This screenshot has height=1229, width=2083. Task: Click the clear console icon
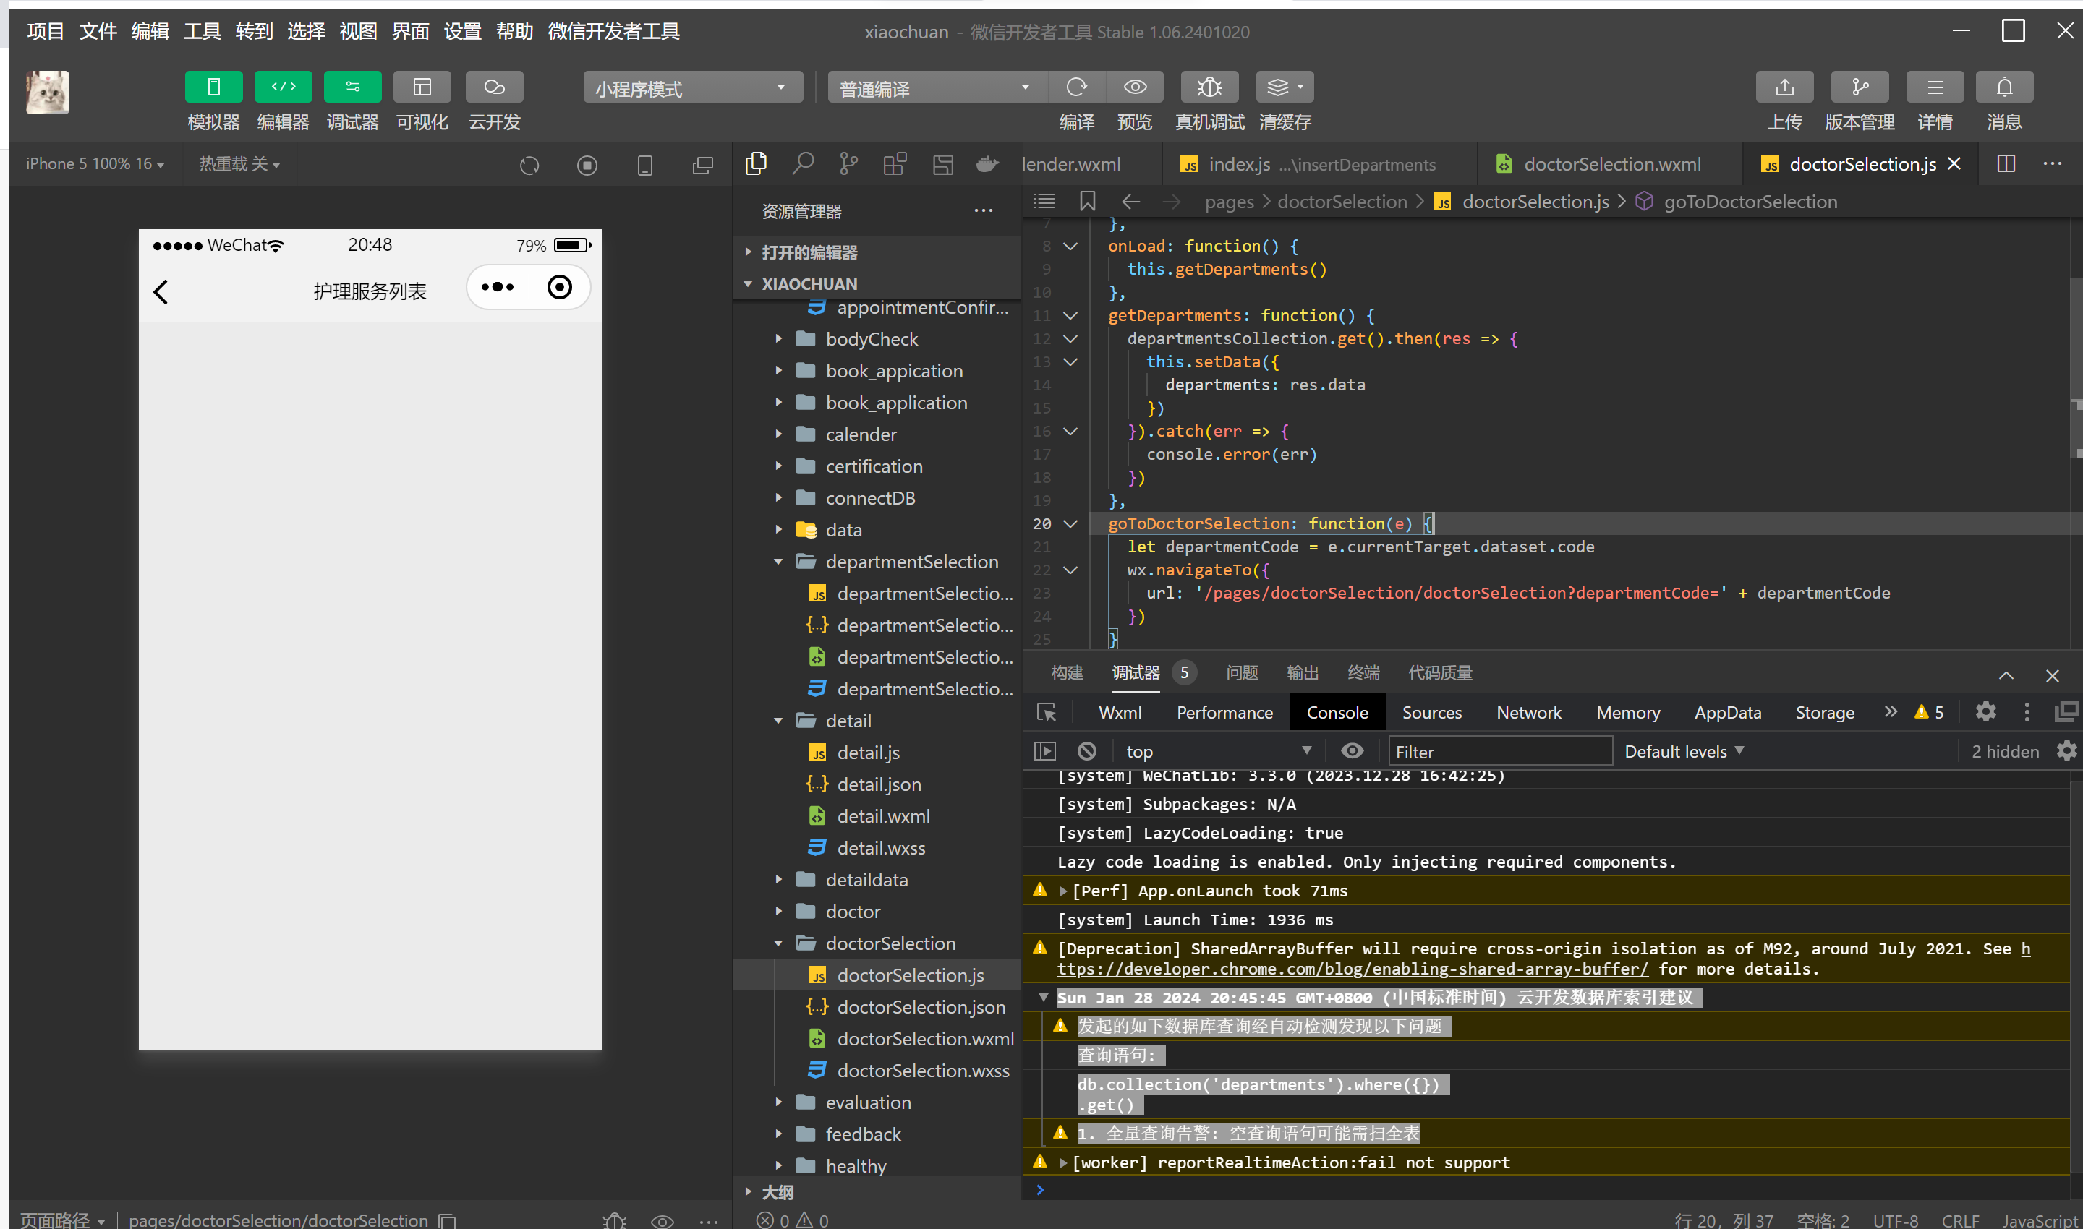[x=1086, y=751]
